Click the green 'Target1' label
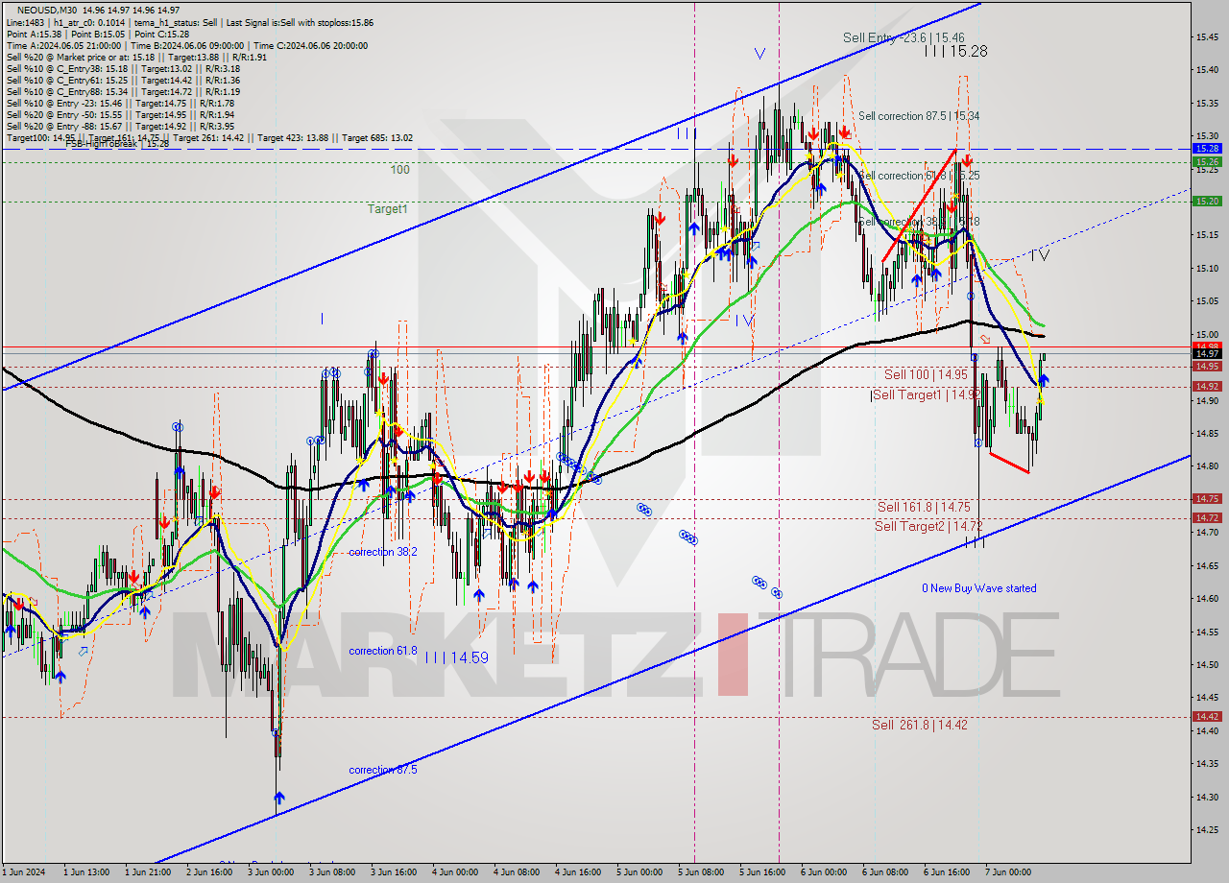 [387, 208]
